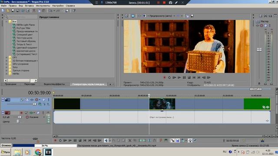Click the Центр pan slider
Image resolution: width=278 pixels, height=156 pixels.
click(18, 121)
